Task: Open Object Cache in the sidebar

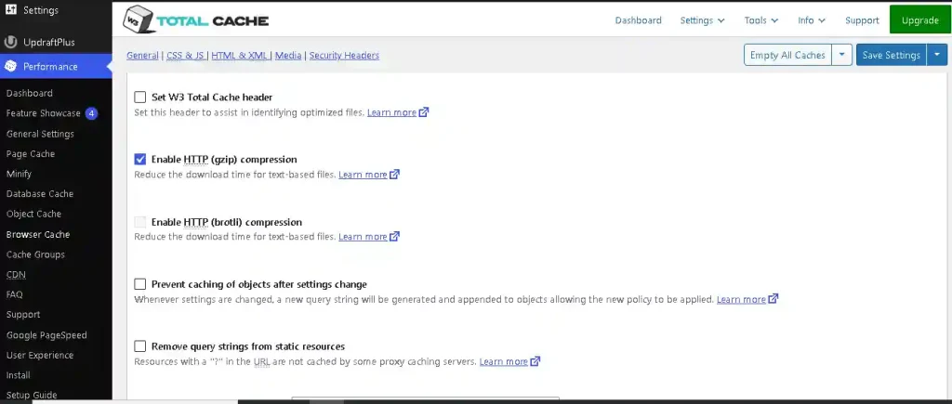Action: pos(33,215)
